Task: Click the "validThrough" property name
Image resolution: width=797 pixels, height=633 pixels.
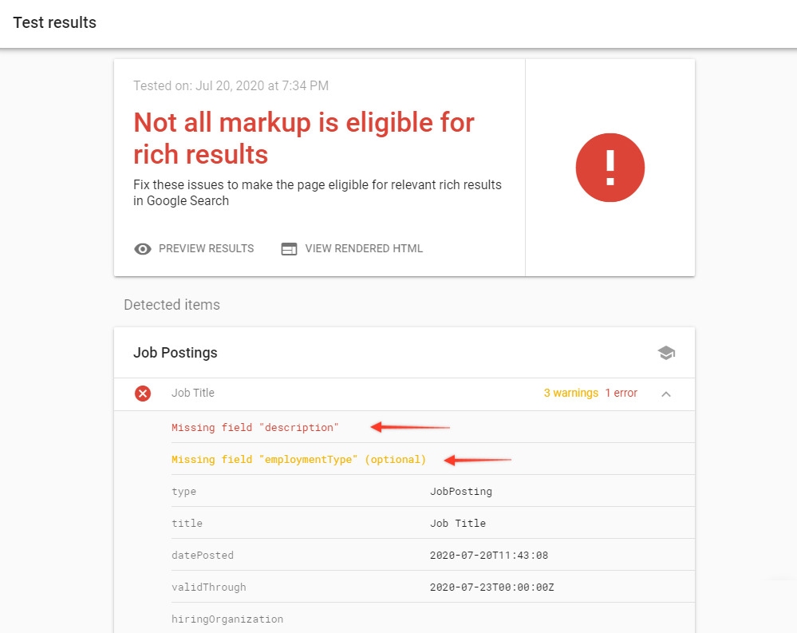Action: 209,588
